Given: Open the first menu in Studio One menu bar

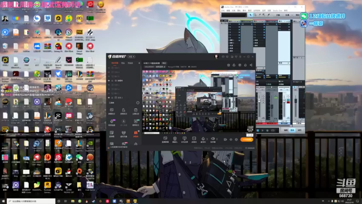Looking at the screenshot, I should [x=223, y=10].
